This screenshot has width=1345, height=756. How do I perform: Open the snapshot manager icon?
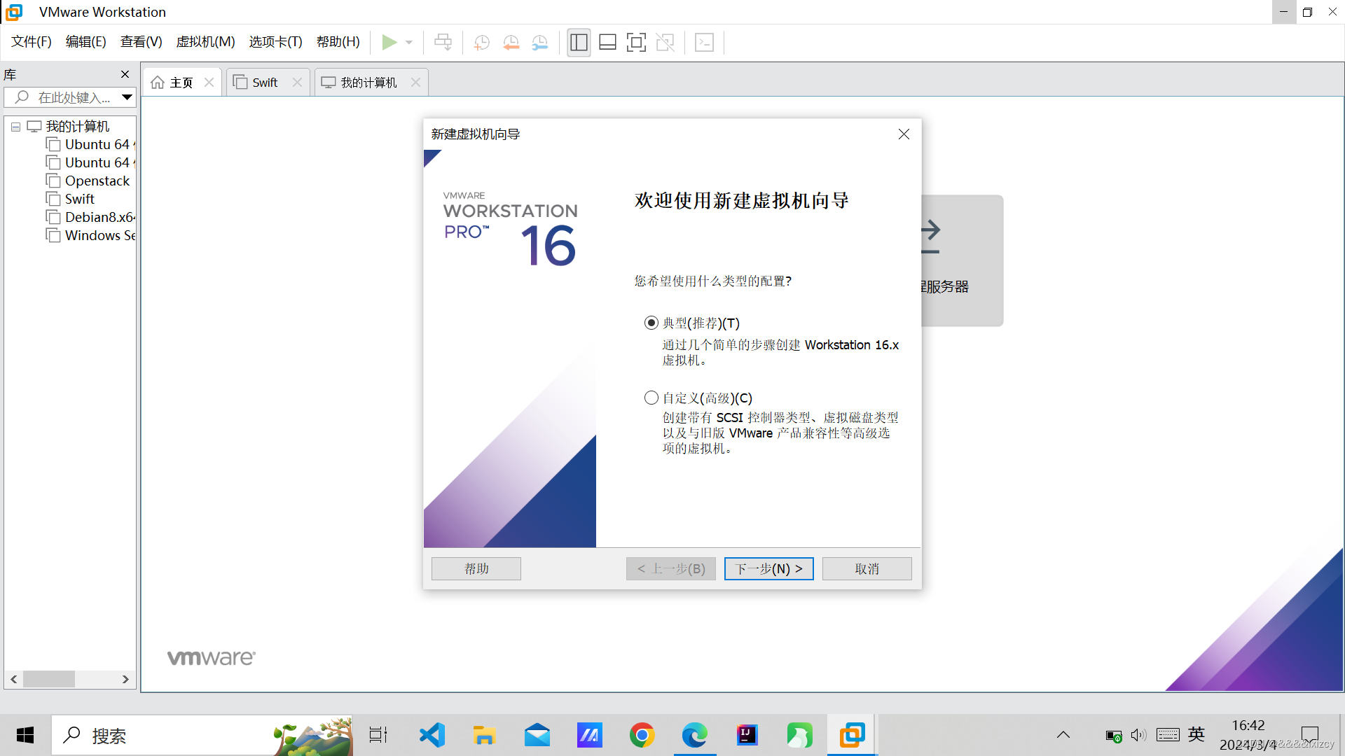click(539, 43)
